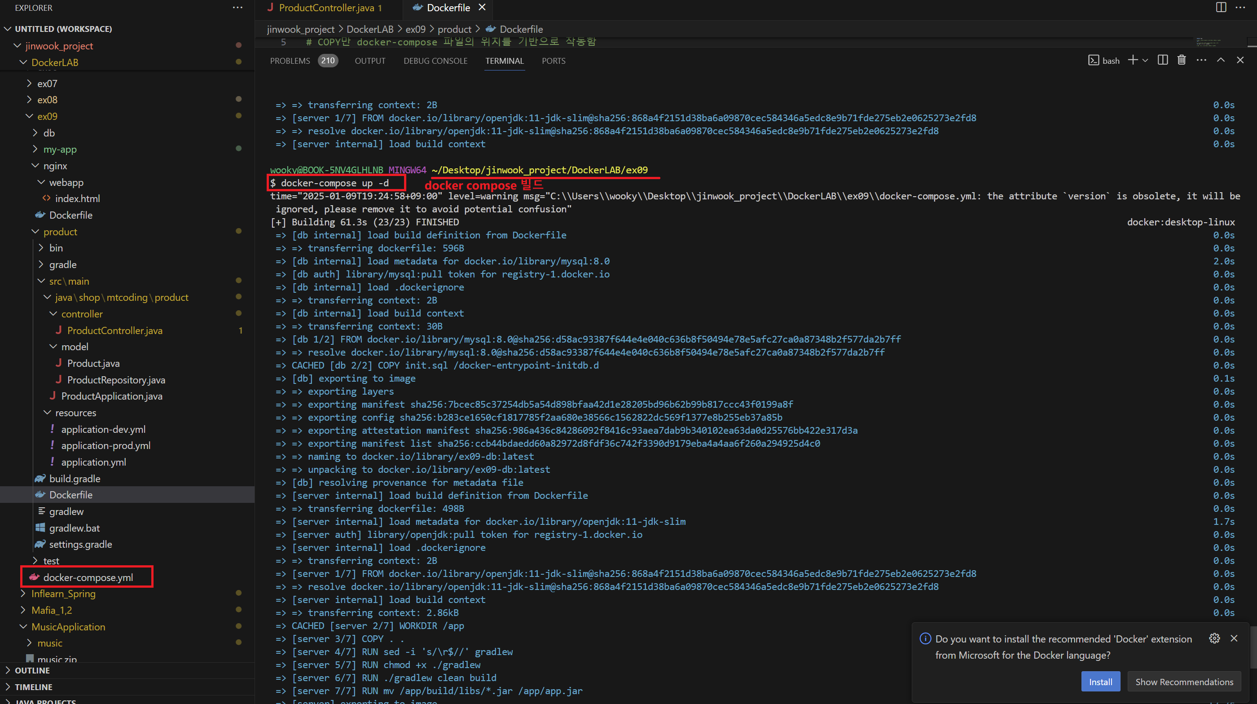Select ProductController.java in the file tree
This screenshot has width=1257, height=704.
point(114,330)
